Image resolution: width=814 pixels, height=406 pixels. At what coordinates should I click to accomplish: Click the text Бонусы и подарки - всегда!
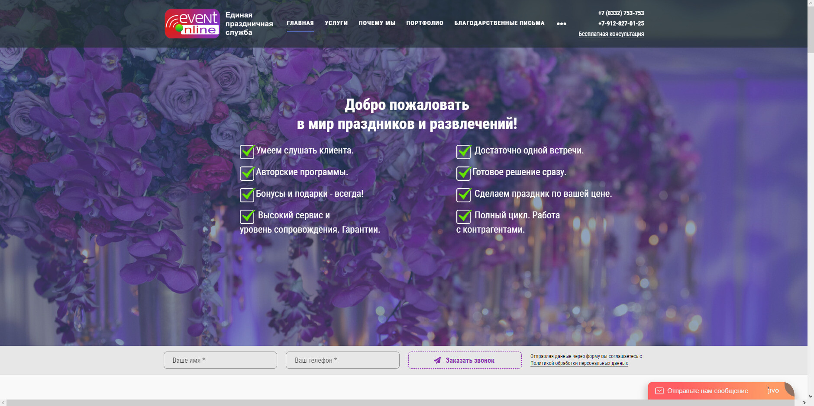(310, 194)
